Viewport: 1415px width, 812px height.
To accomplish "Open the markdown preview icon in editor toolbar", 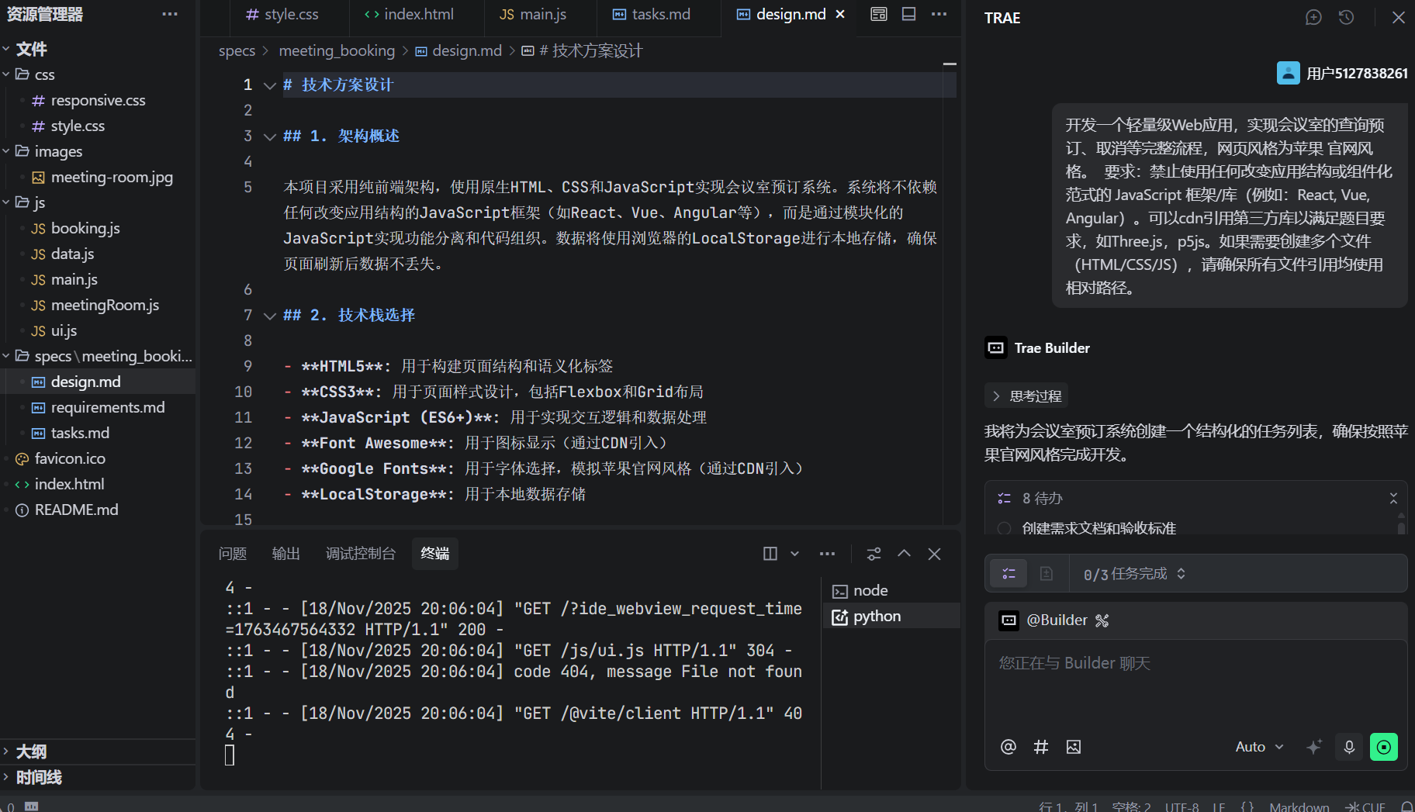I will point(878,15).
